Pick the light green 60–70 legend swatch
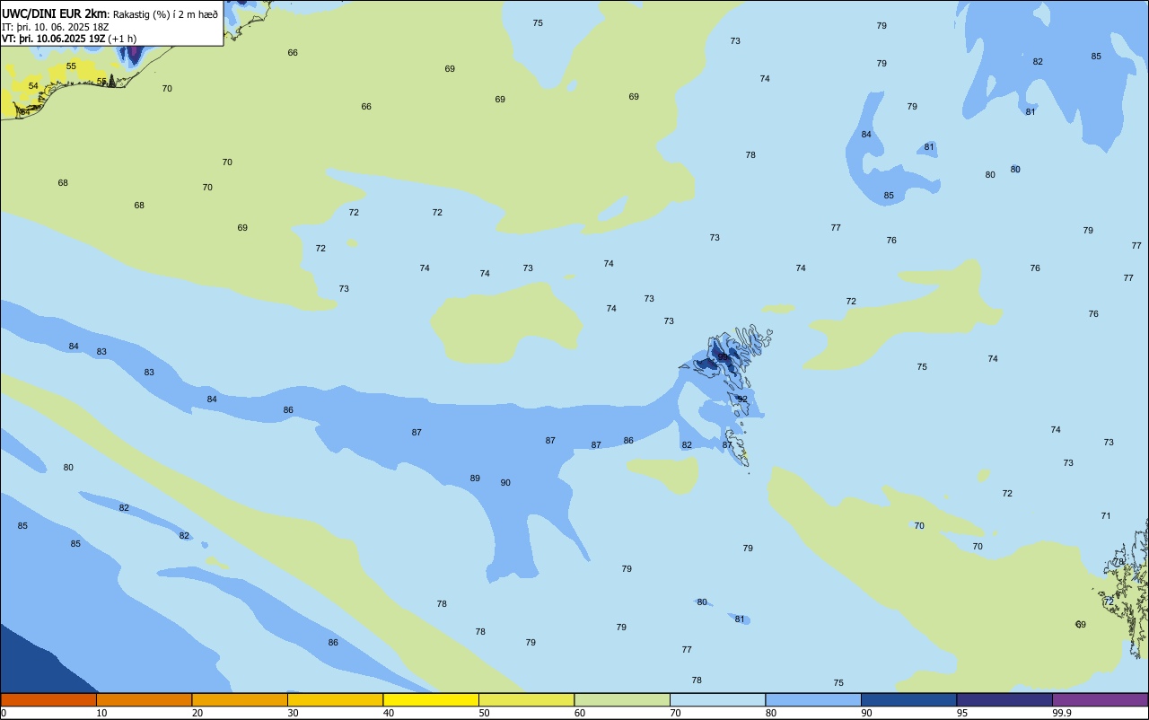The width and height of the screenshot is (1149, 720). [622, 699]
